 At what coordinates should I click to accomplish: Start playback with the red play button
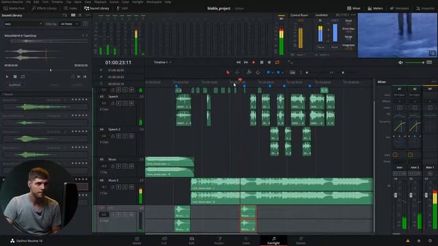pyautogui.click(x=254, y=62)
